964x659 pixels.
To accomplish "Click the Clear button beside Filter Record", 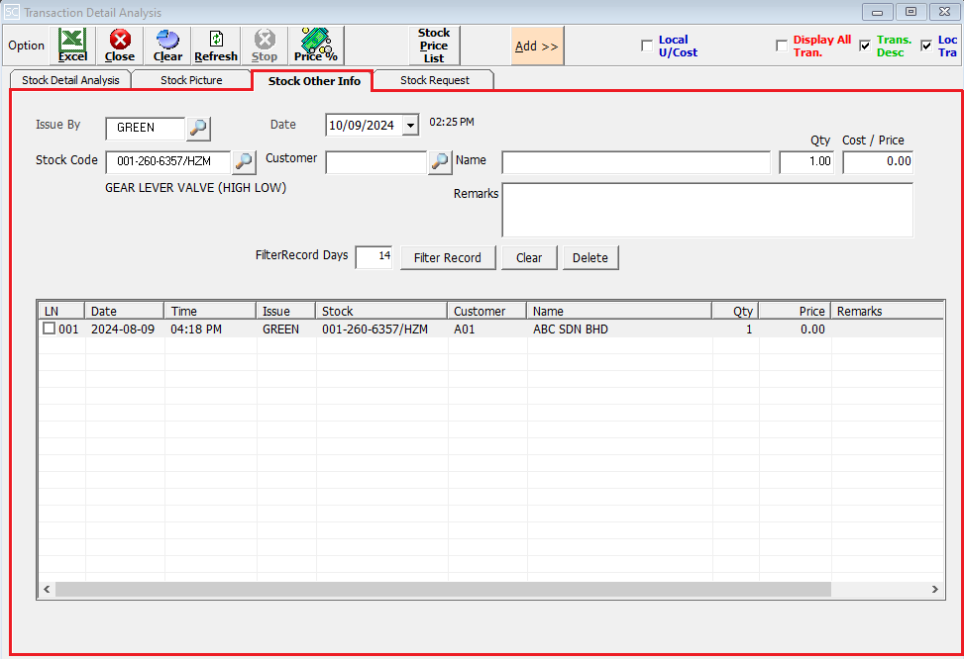I will coord(529,258).
